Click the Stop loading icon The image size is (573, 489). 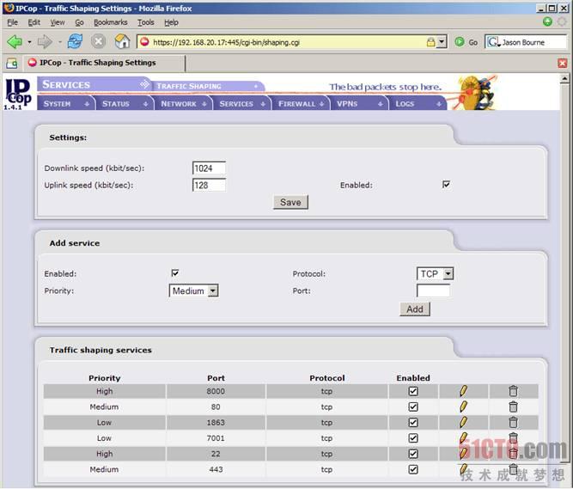tap(98, 41)
